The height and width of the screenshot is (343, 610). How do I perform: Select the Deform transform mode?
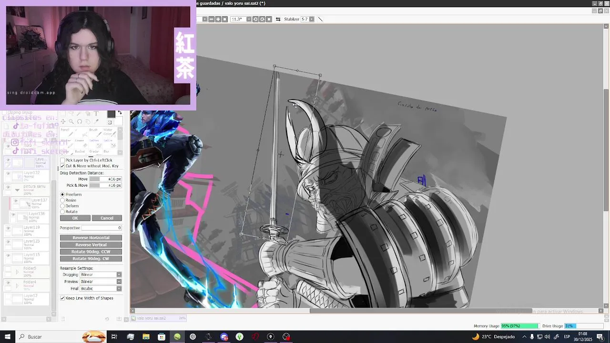pos(62,206)
